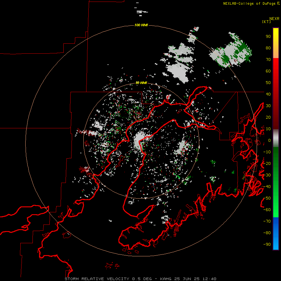Click the green-gray echo on the 100 NMI ring
This screenshot has height=281, width=281.
point(231,50)
